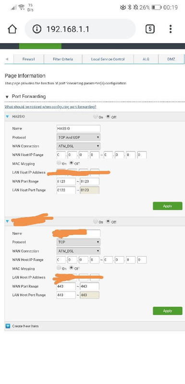Screen dimensions: 185x384
Task: Open the tab switcher showing 5 tabs
Action: [150, 29]
